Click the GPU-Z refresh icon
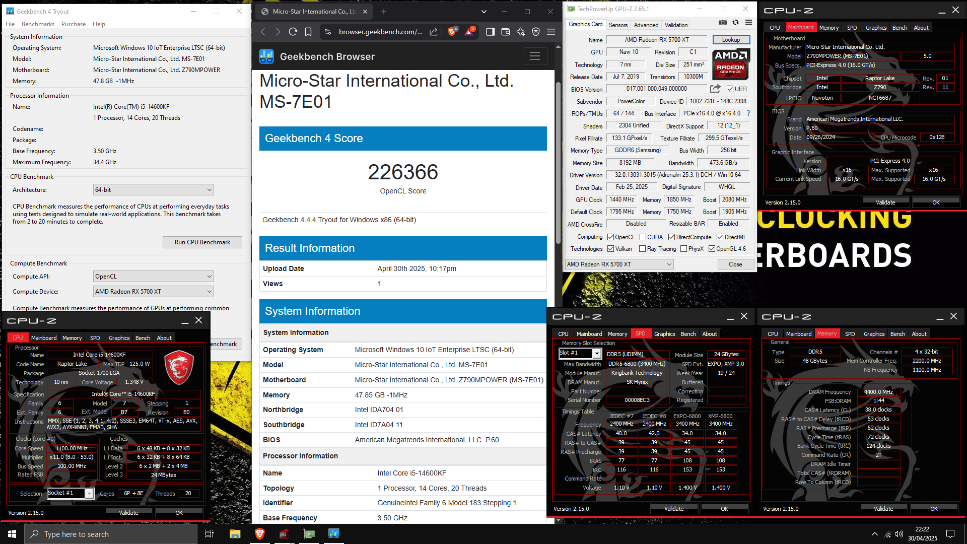Screen dimensions: 967x544 735,23
